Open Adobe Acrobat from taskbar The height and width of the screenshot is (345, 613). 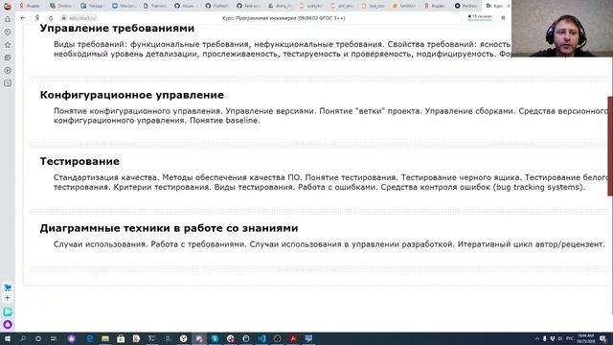point(293,338)
